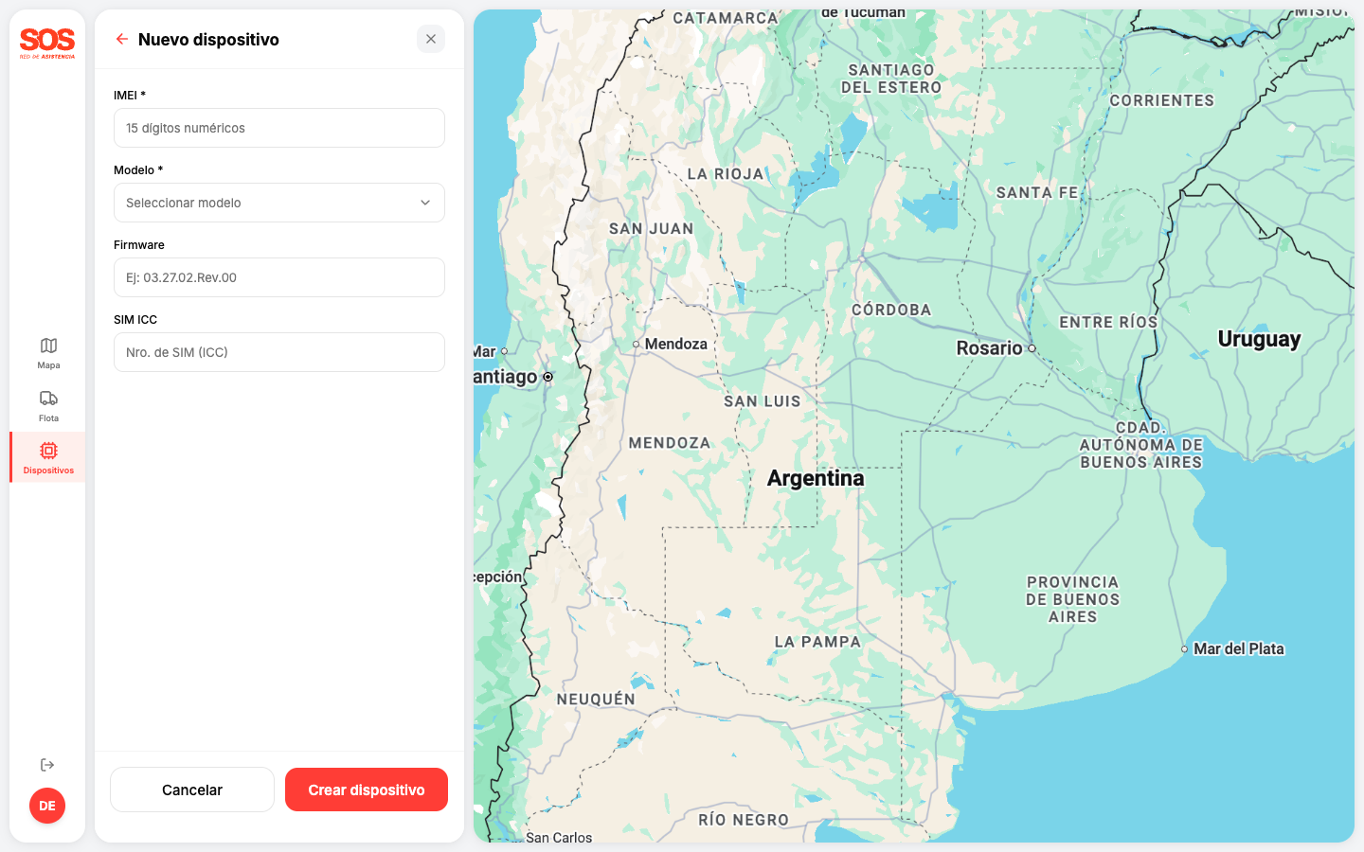Click the SOS Red de Asistencia logo
The height and width of the screenshot is (852, 1364).
47,43
